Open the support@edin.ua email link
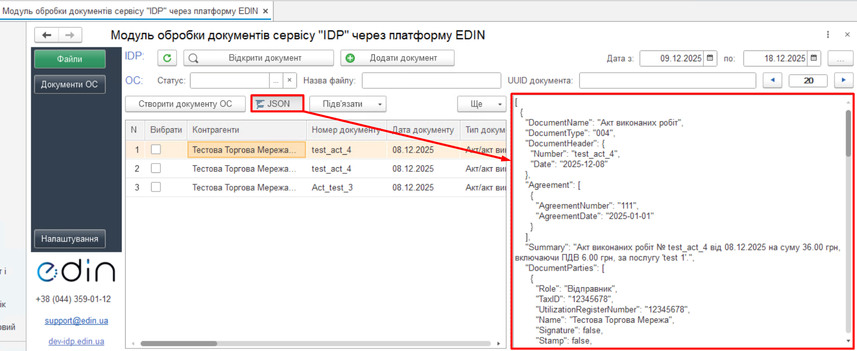Image resolution: width=857 pixels, height=351 pixels. tap(76, 321)
